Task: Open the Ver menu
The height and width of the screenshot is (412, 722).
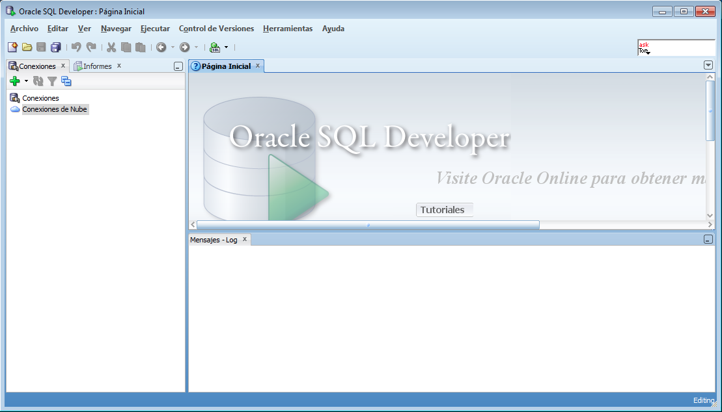Action: click(84, 29)
